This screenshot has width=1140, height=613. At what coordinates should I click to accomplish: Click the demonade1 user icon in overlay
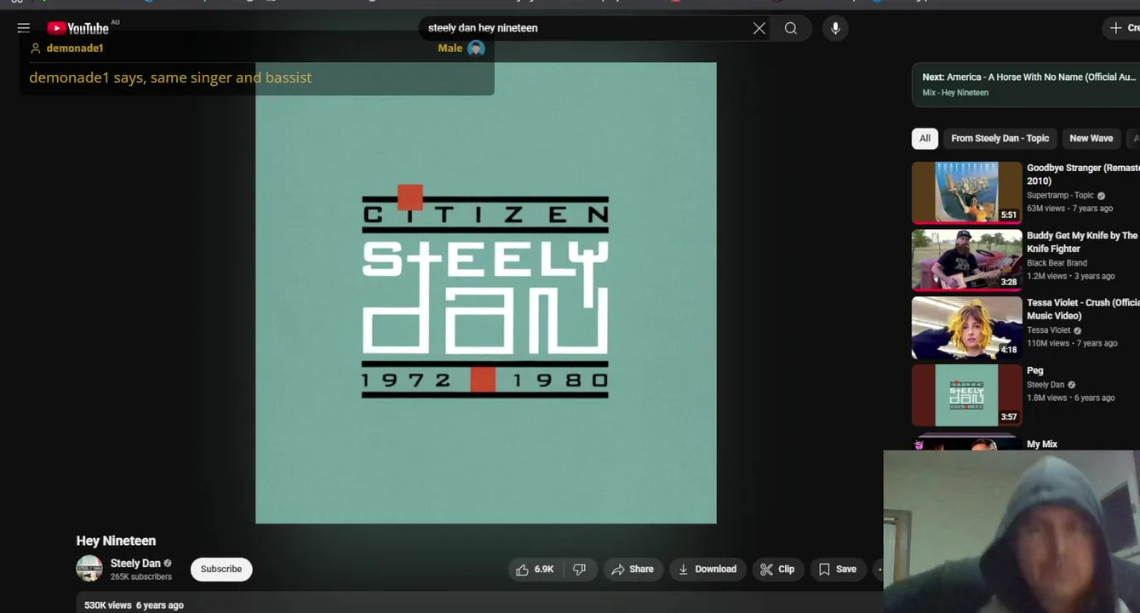coord(35,49)
